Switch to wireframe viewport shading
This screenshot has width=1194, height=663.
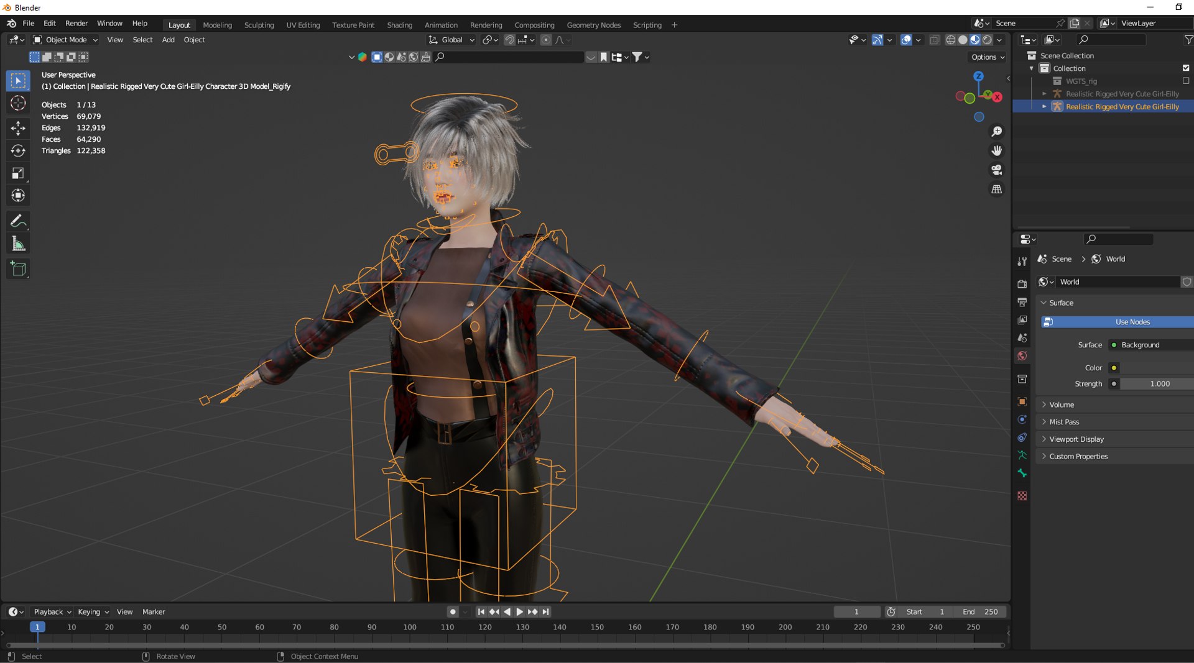click(x=951, y=40)
